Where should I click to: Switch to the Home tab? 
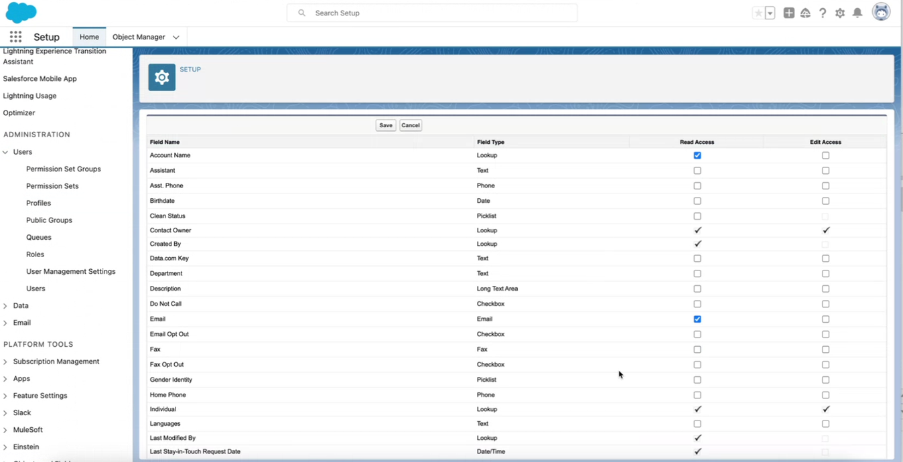(89, 37)
